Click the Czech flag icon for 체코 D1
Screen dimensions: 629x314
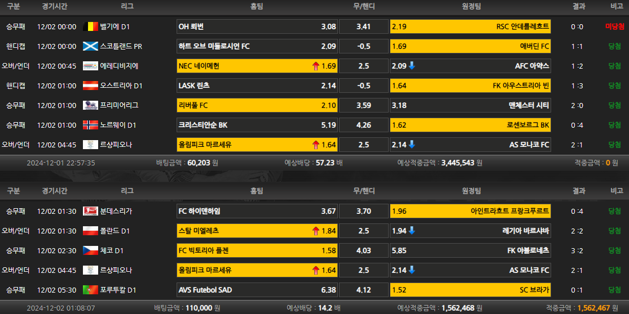[x=90, y=250]
